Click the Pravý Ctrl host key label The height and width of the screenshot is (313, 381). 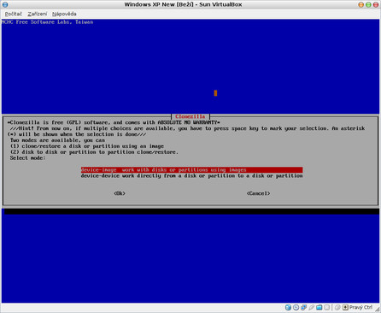pyautogui.click(x=360, y=307)
